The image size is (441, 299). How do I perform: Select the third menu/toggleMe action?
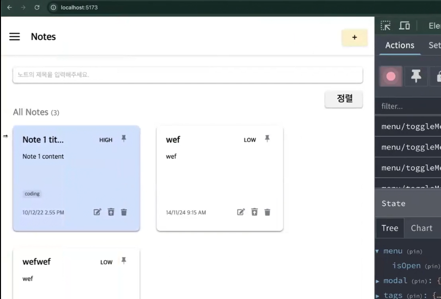pos(408,168)
